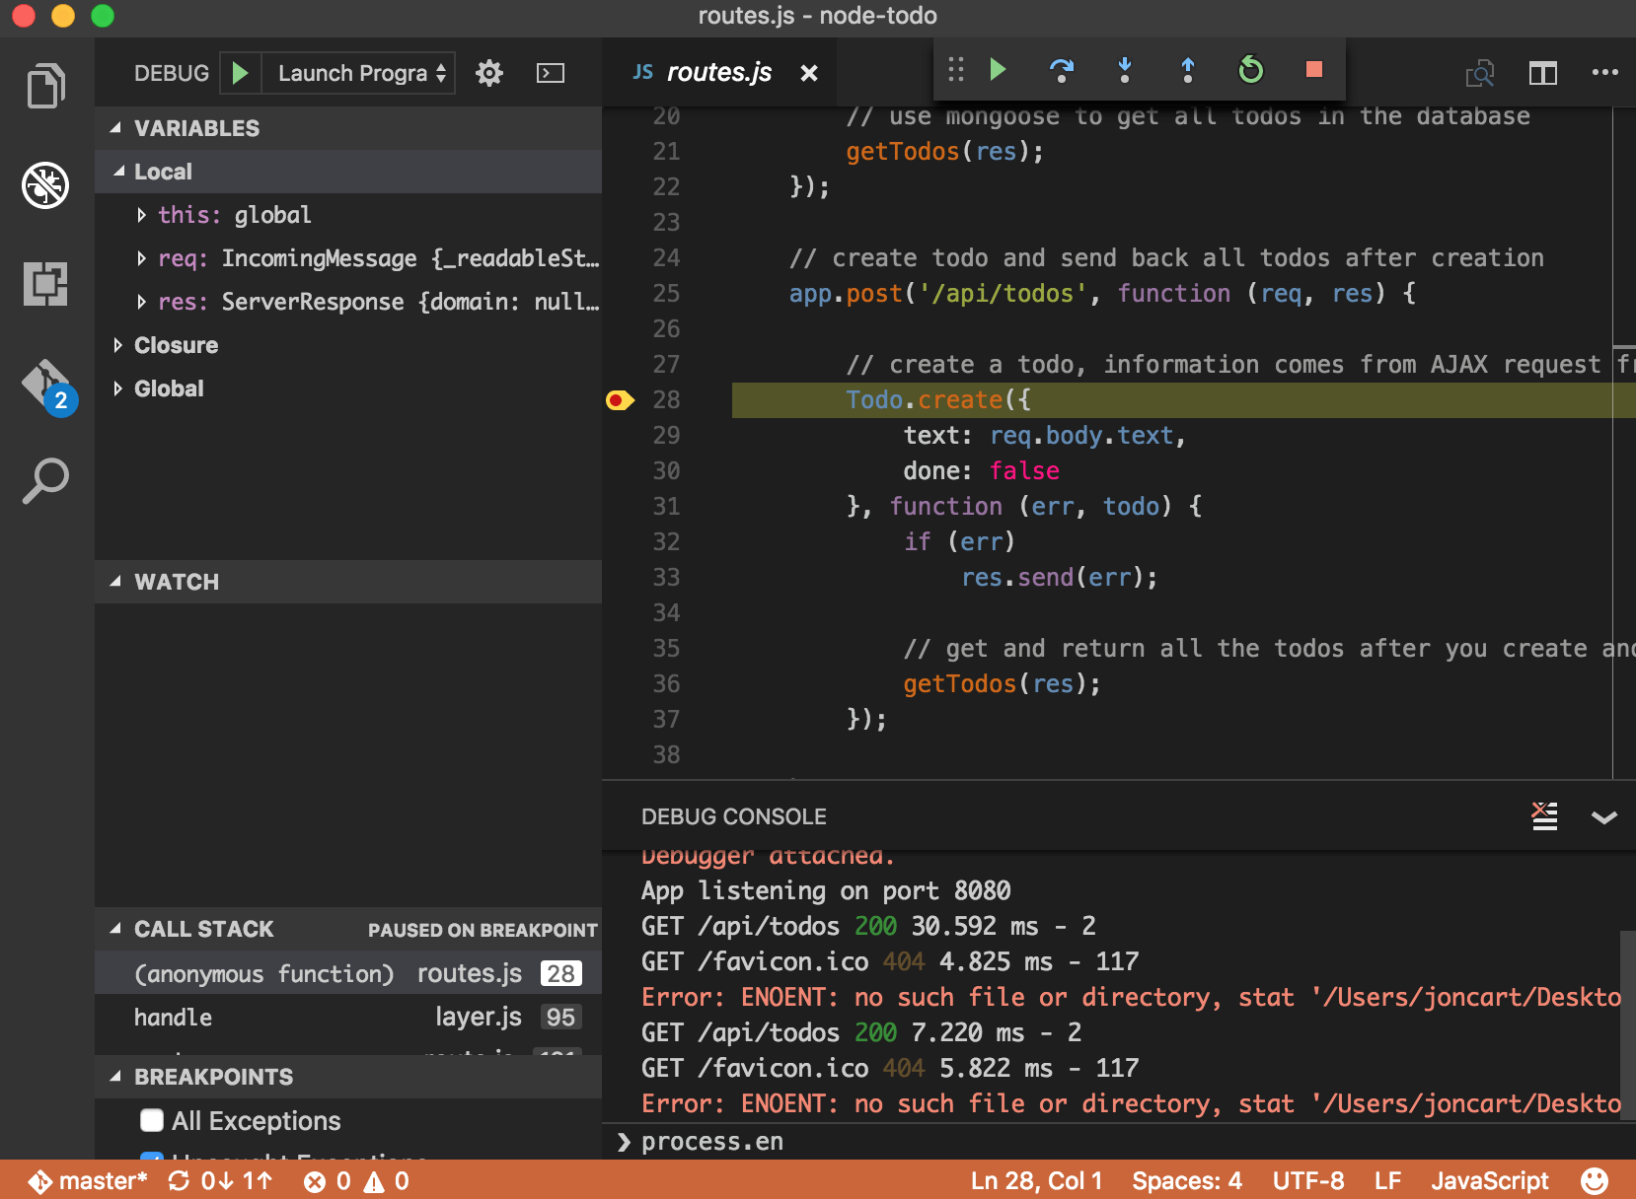The height and width of the screenshot is (1199, 1636).
Task: Select handle in the Call Stack
Action: pos(174,1017)
